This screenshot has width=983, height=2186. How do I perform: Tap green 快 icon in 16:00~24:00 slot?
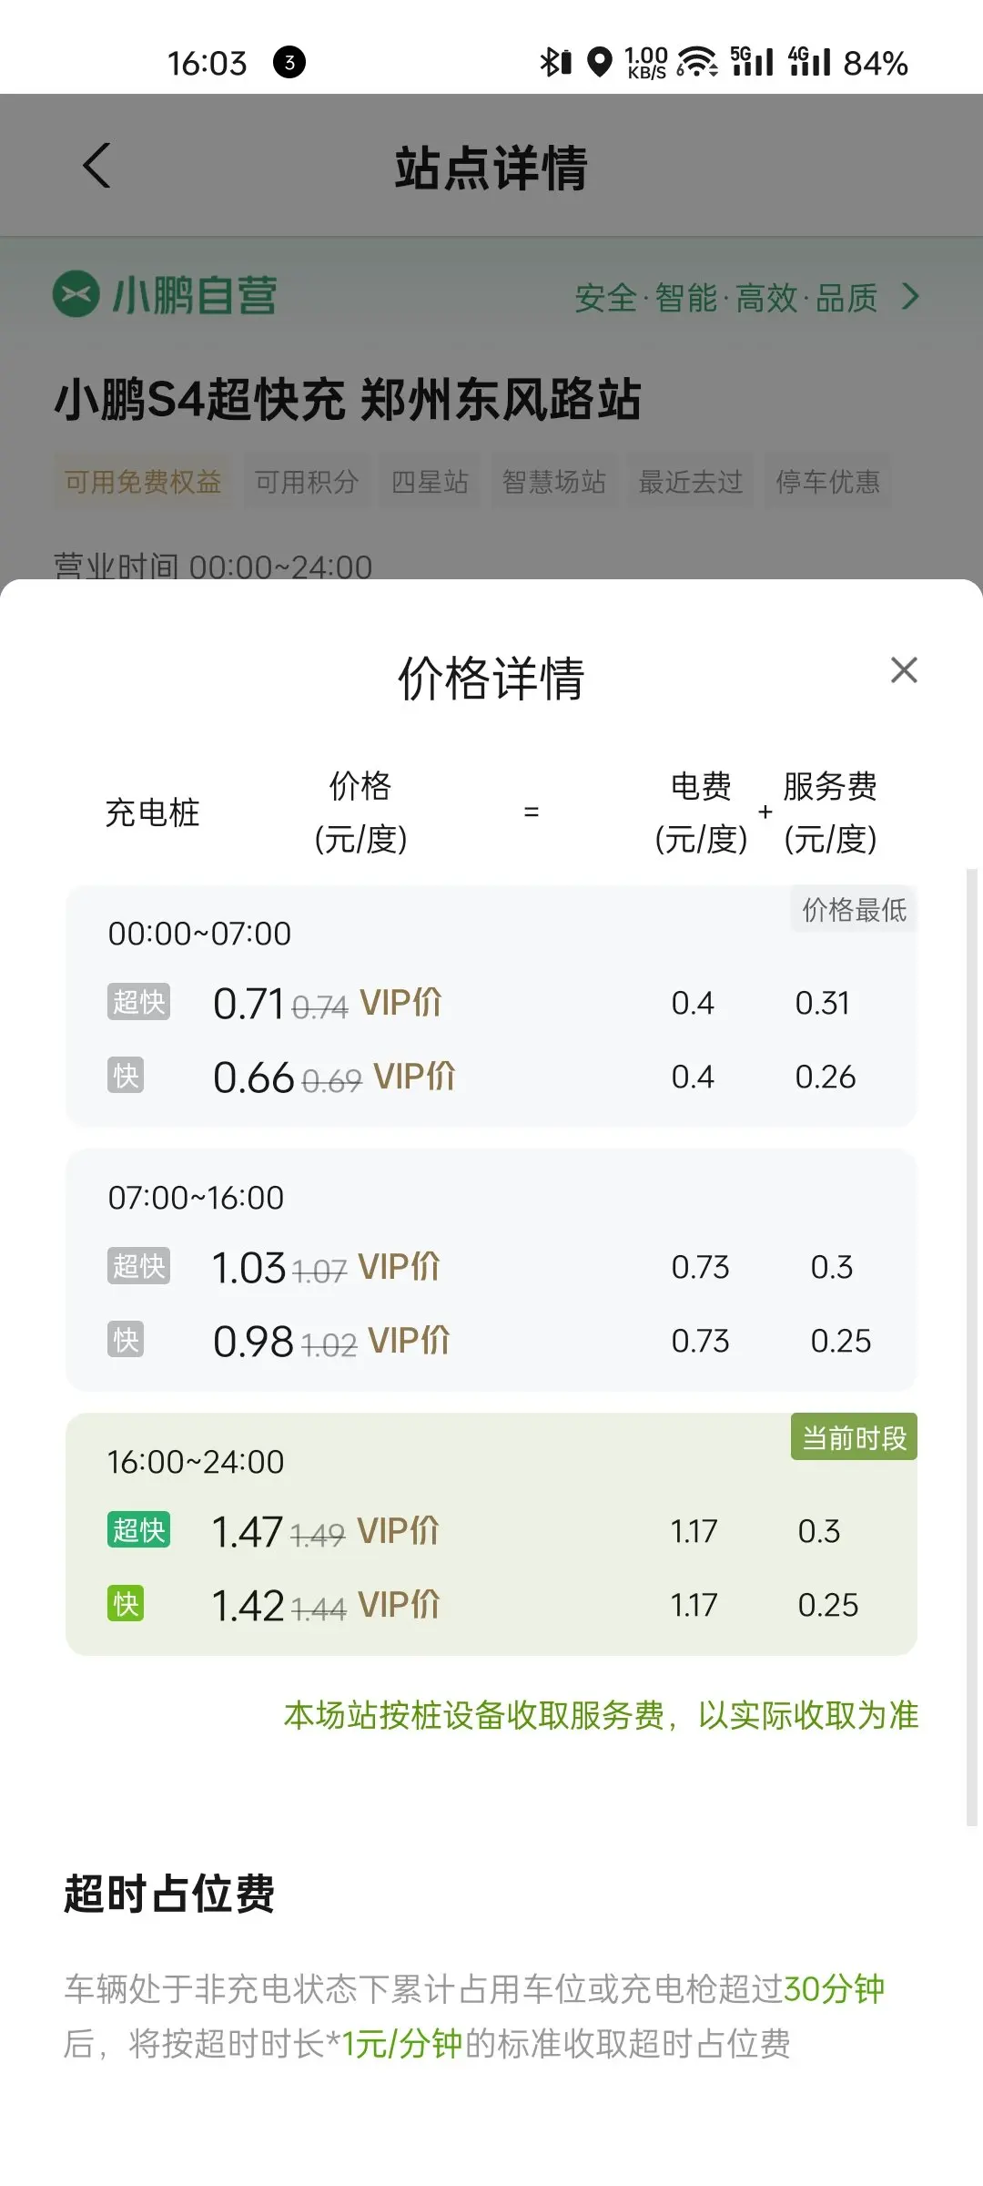point(126,1604)
